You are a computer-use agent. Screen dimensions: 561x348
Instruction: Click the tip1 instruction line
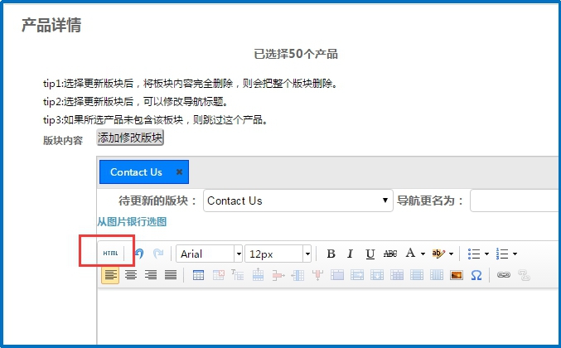[191, 84]
